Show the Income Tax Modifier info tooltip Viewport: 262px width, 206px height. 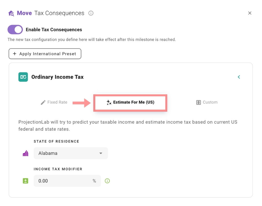107,181
